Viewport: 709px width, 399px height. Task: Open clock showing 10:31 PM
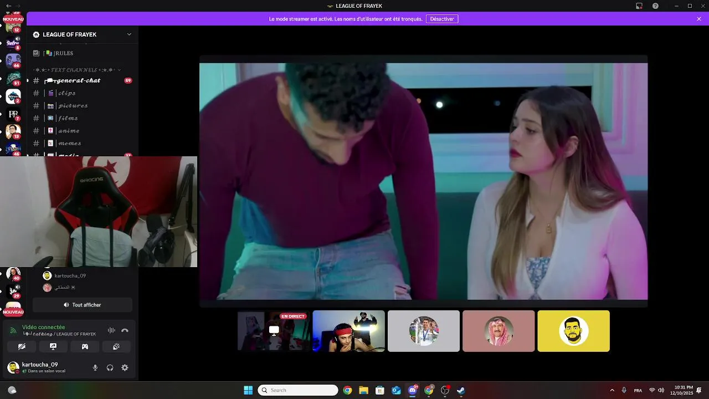681,390
